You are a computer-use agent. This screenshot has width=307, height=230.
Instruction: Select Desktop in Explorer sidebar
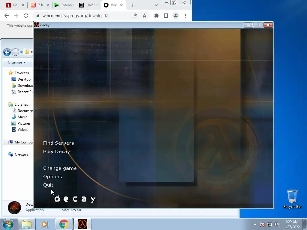point(21,79)
